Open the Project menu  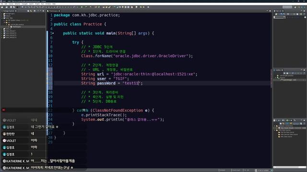37,4
